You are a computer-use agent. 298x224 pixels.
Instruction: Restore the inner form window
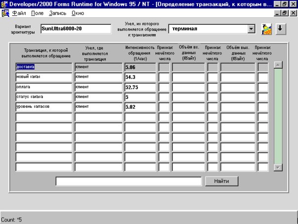[x=285, y=13]
